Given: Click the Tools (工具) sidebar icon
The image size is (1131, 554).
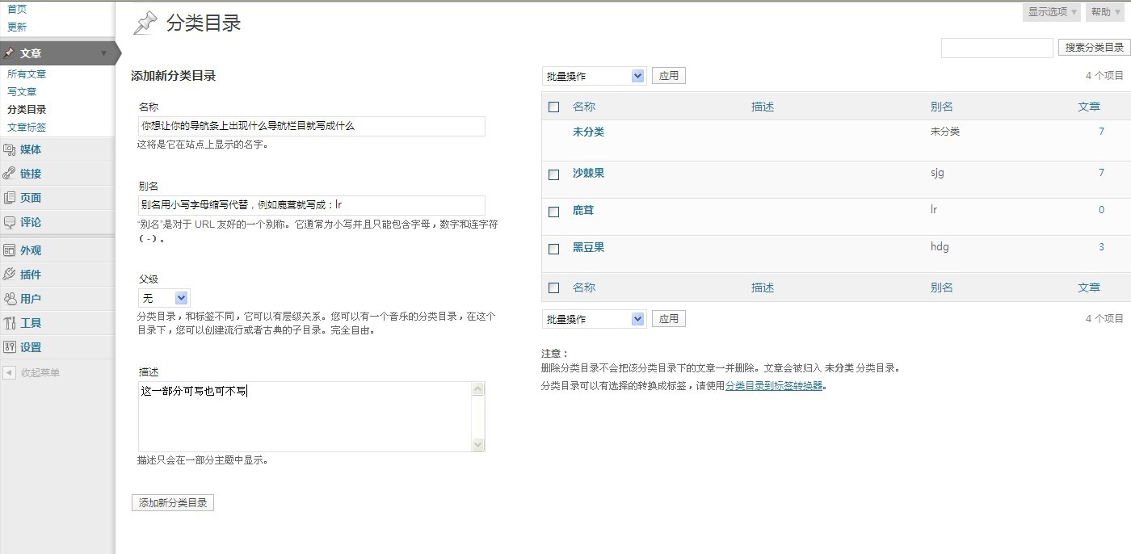Looking at the screenshot, I should (x=10, y=323).
